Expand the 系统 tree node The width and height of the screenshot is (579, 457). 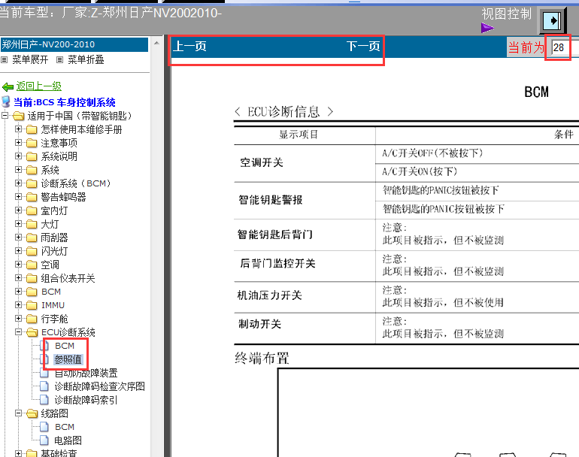coord(18,170)
